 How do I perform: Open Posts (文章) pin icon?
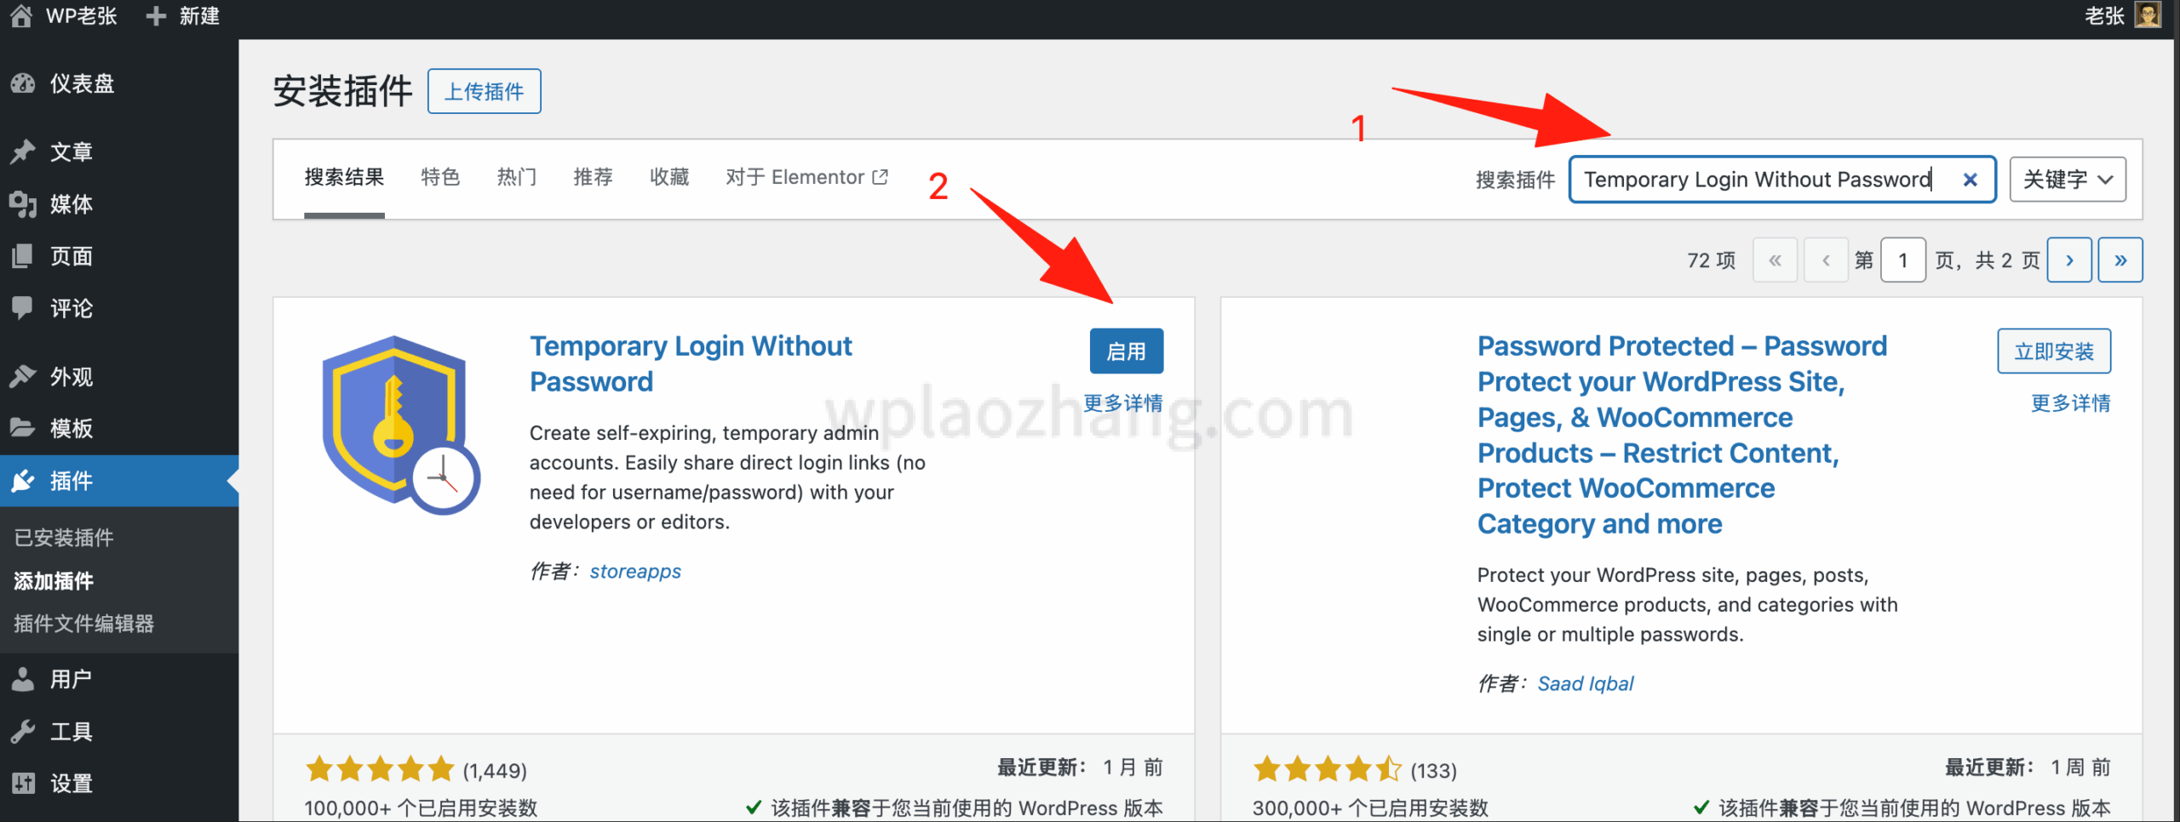coord(23,151)
